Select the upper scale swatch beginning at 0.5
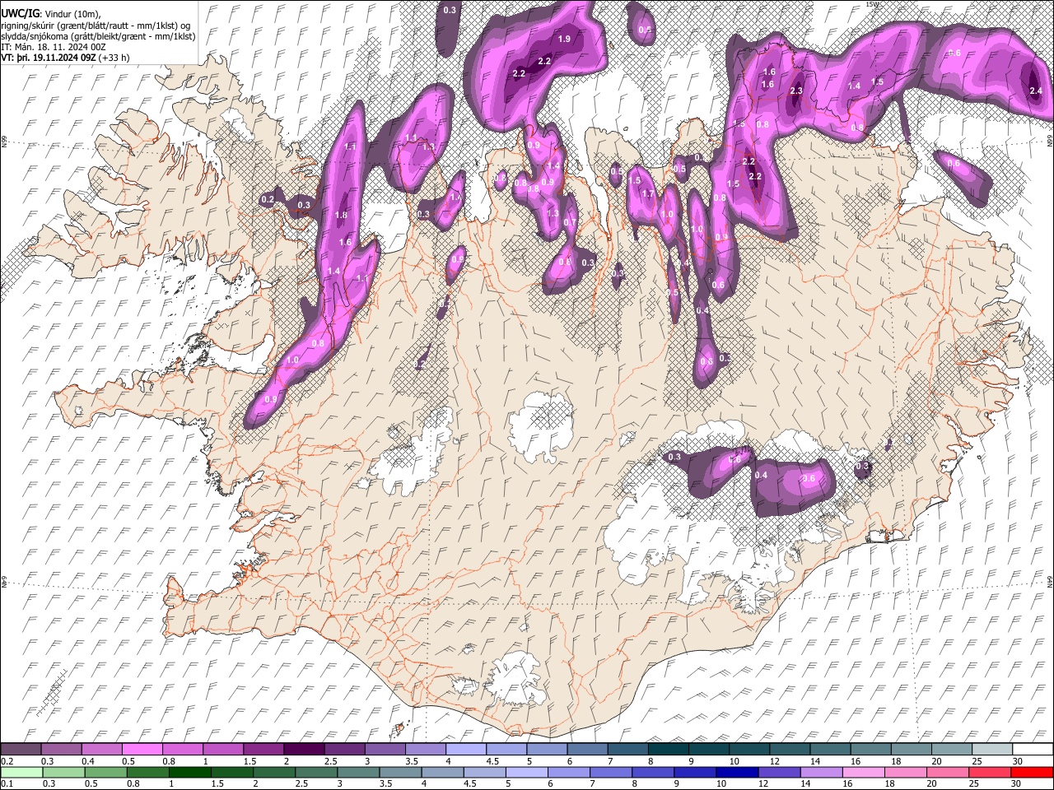 click(x=143, y=750)
